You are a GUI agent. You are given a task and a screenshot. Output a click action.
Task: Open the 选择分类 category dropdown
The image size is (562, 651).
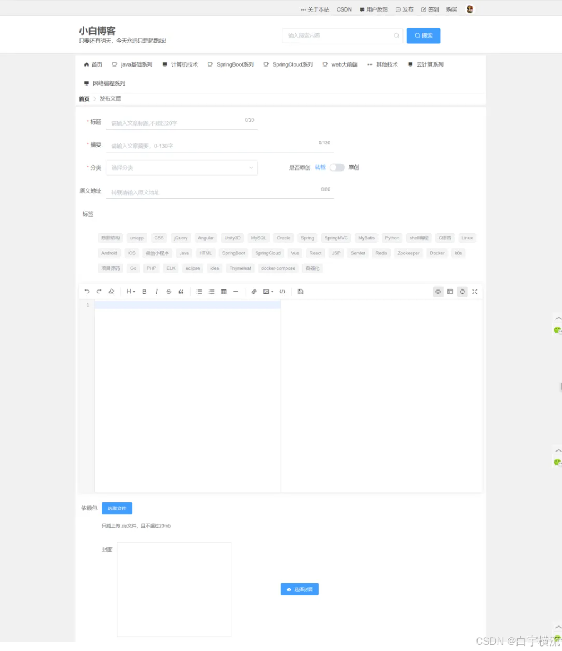181,167
